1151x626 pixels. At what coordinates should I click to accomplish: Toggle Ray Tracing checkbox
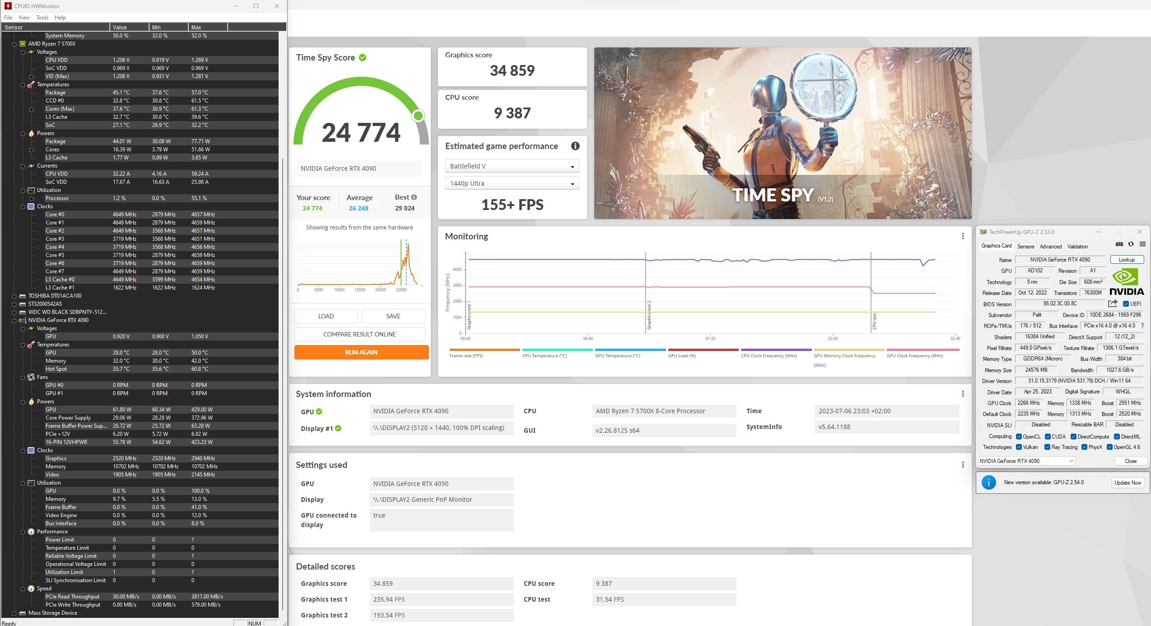[1048, 447]
